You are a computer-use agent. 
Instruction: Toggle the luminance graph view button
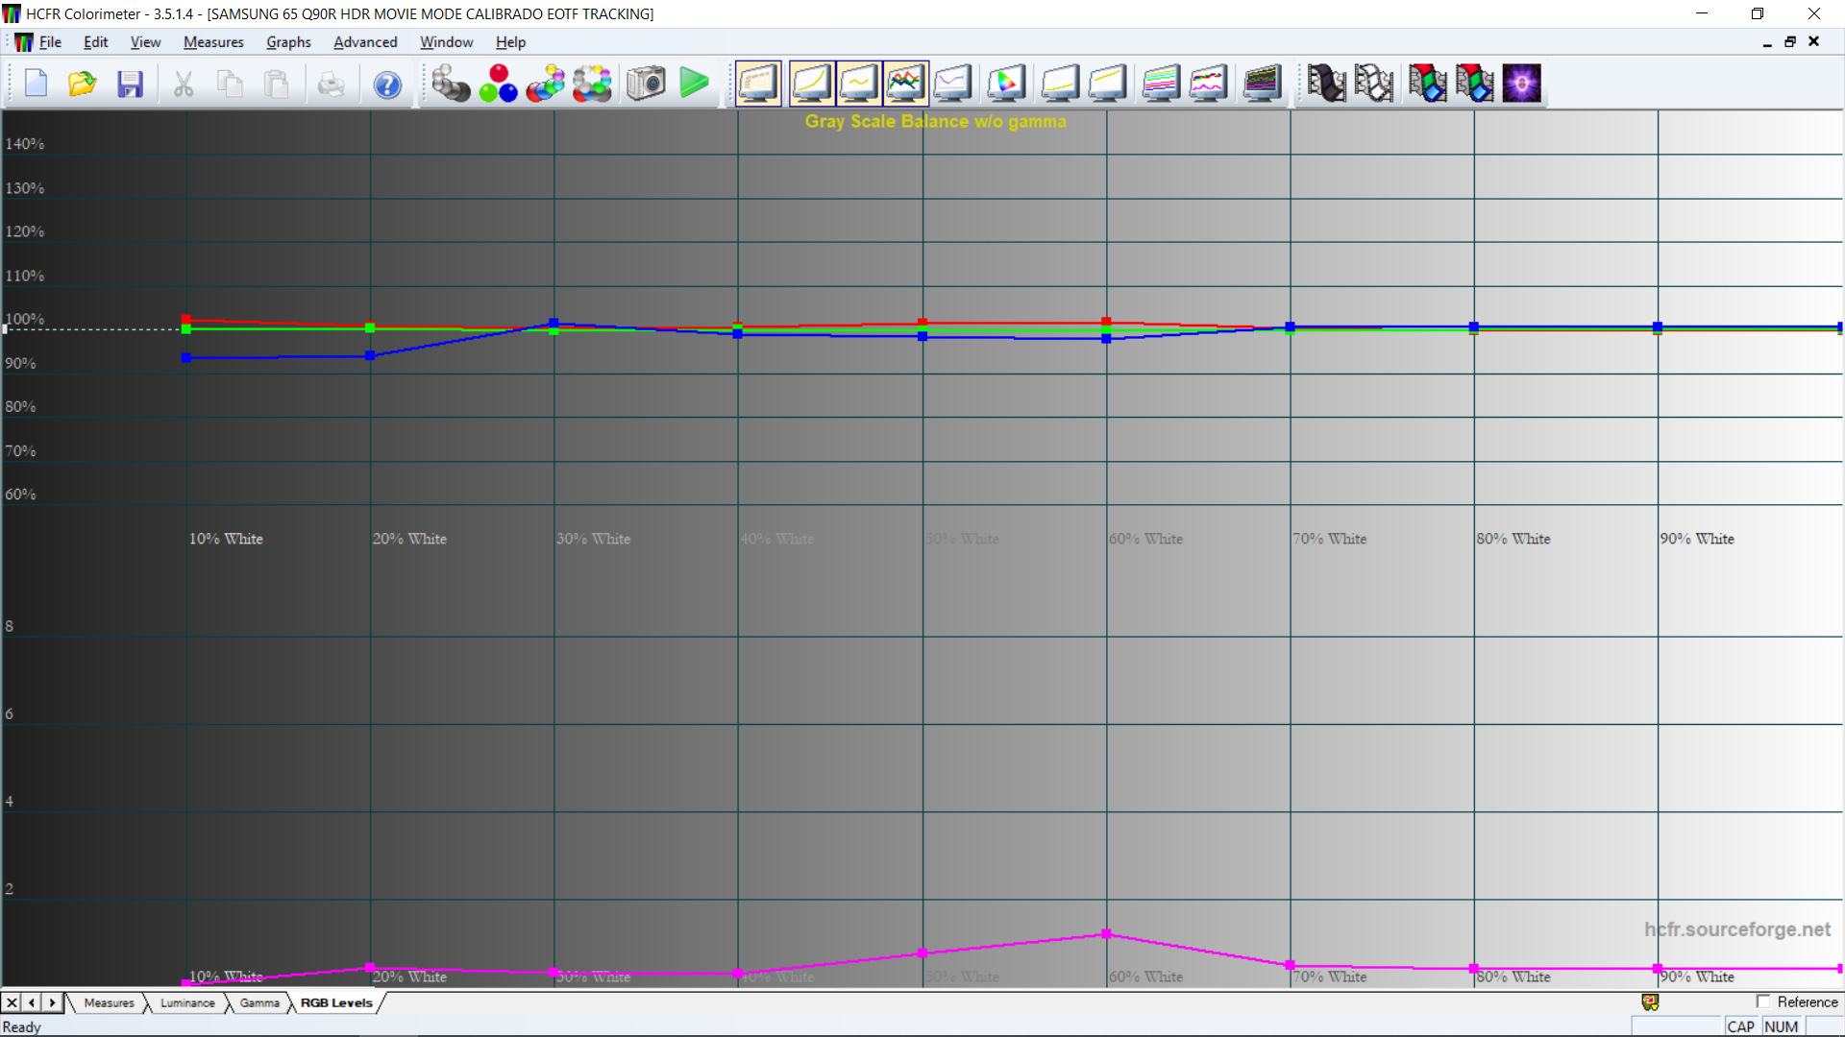click(810, 84)
